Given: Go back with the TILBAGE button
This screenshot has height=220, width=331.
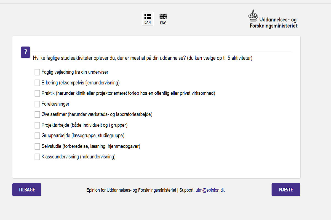Looking at the screenshot, I should coord(27,190).
